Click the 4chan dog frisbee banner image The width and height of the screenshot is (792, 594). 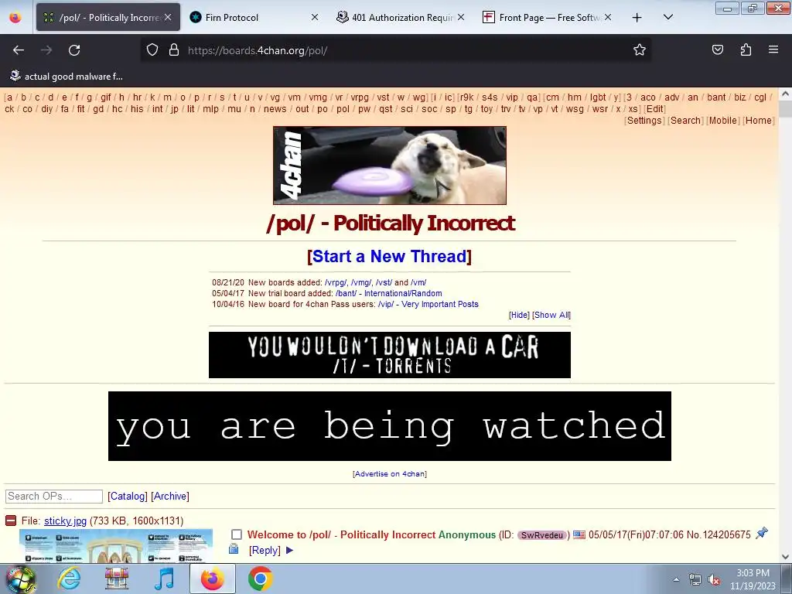click(x=390, y=166)
